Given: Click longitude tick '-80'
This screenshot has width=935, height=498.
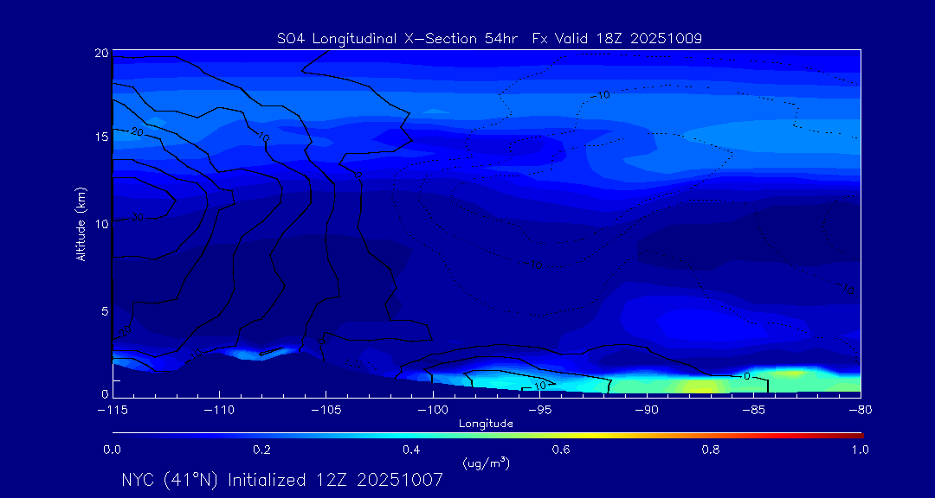Looking at the screenshot, I should [x=861, y=410].
